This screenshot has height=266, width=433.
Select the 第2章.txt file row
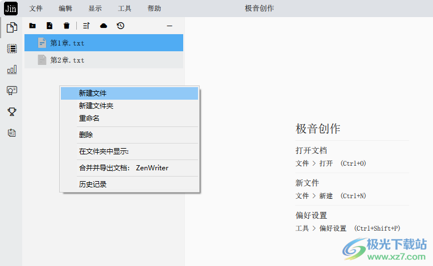[104, 60]
